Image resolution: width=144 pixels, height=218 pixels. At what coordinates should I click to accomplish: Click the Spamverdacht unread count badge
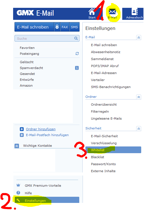77,68
